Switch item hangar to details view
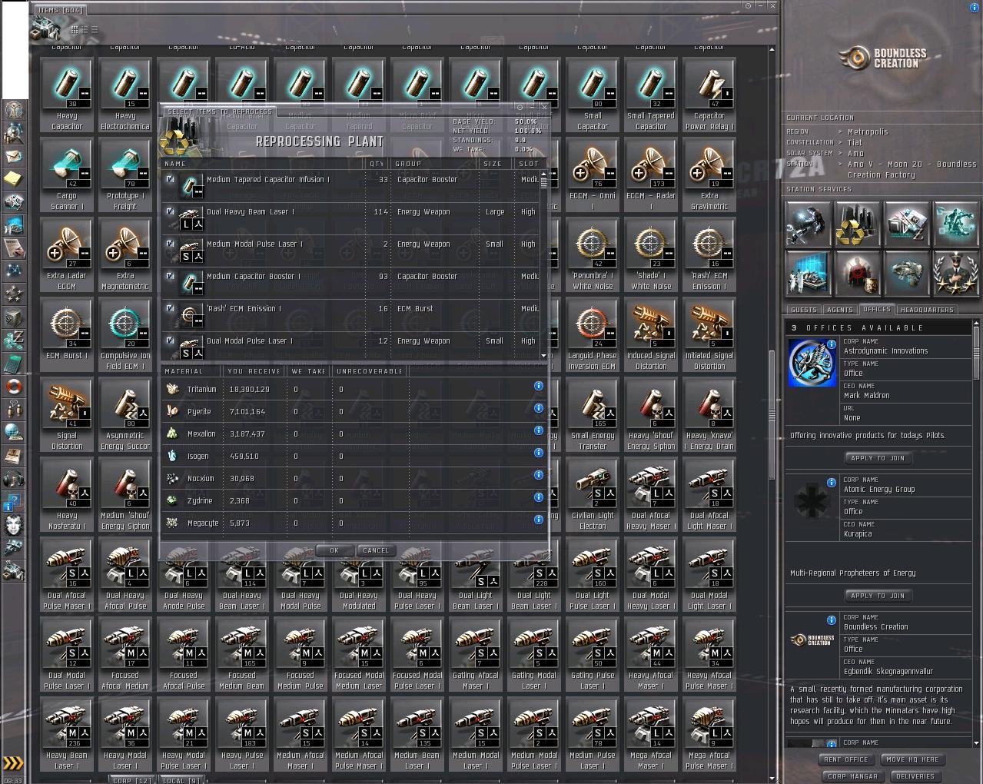The width and height of the screenshot is (983, 784). (x=85, y=29)
